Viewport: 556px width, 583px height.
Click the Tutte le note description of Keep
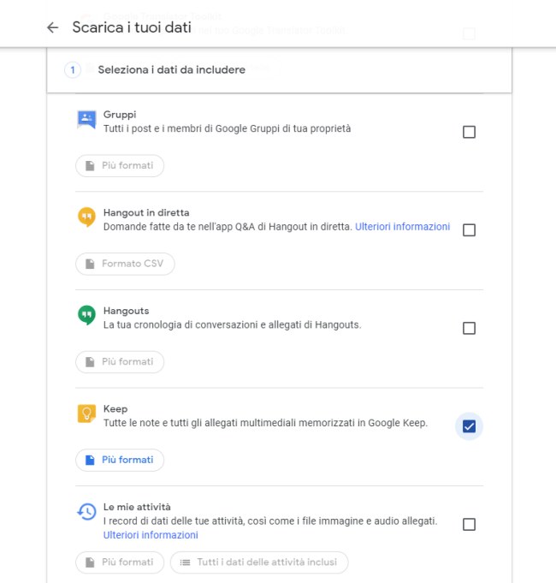point(265,423)
